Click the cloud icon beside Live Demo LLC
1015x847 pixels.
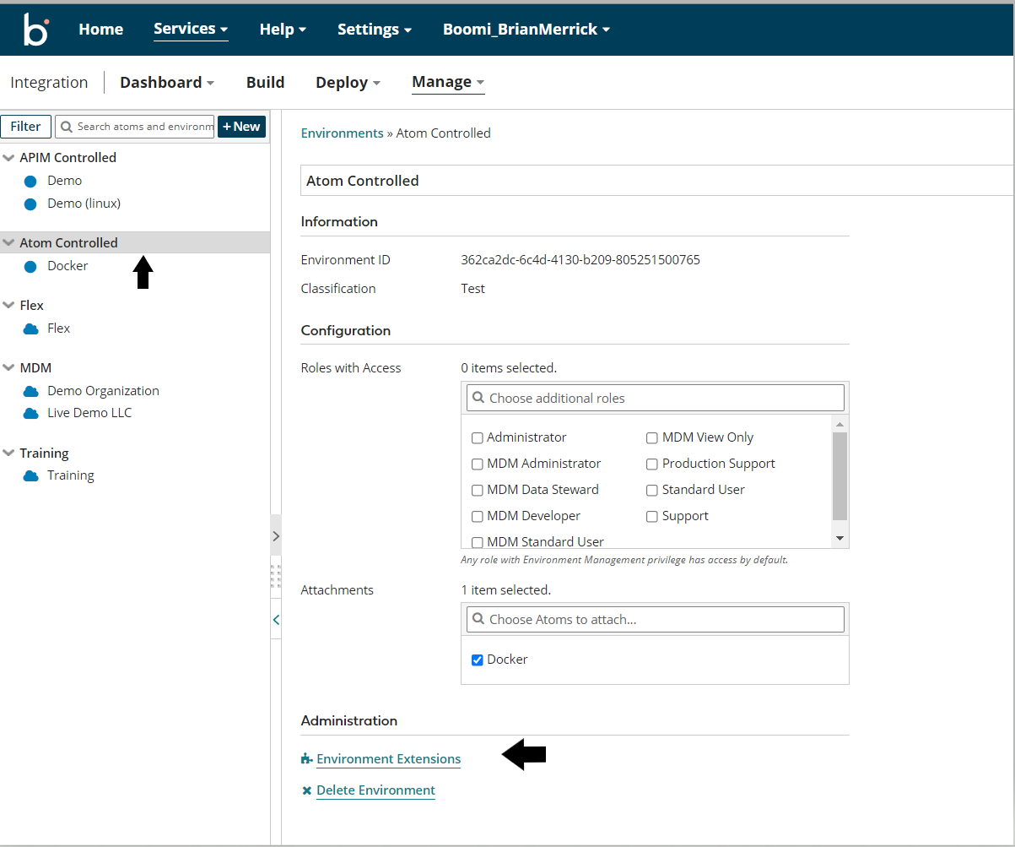pyautogui.click(x=31, y=413)
